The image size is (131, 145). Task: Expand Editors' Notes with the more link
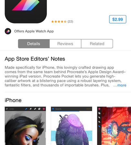[122, 85]
